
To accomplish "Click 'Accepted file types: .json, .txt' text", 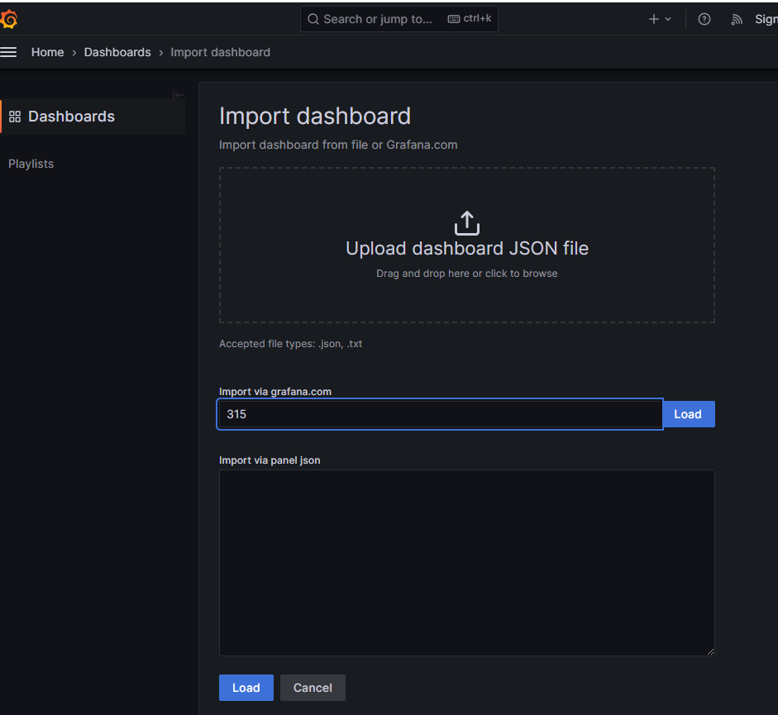I will coord(291,344).
